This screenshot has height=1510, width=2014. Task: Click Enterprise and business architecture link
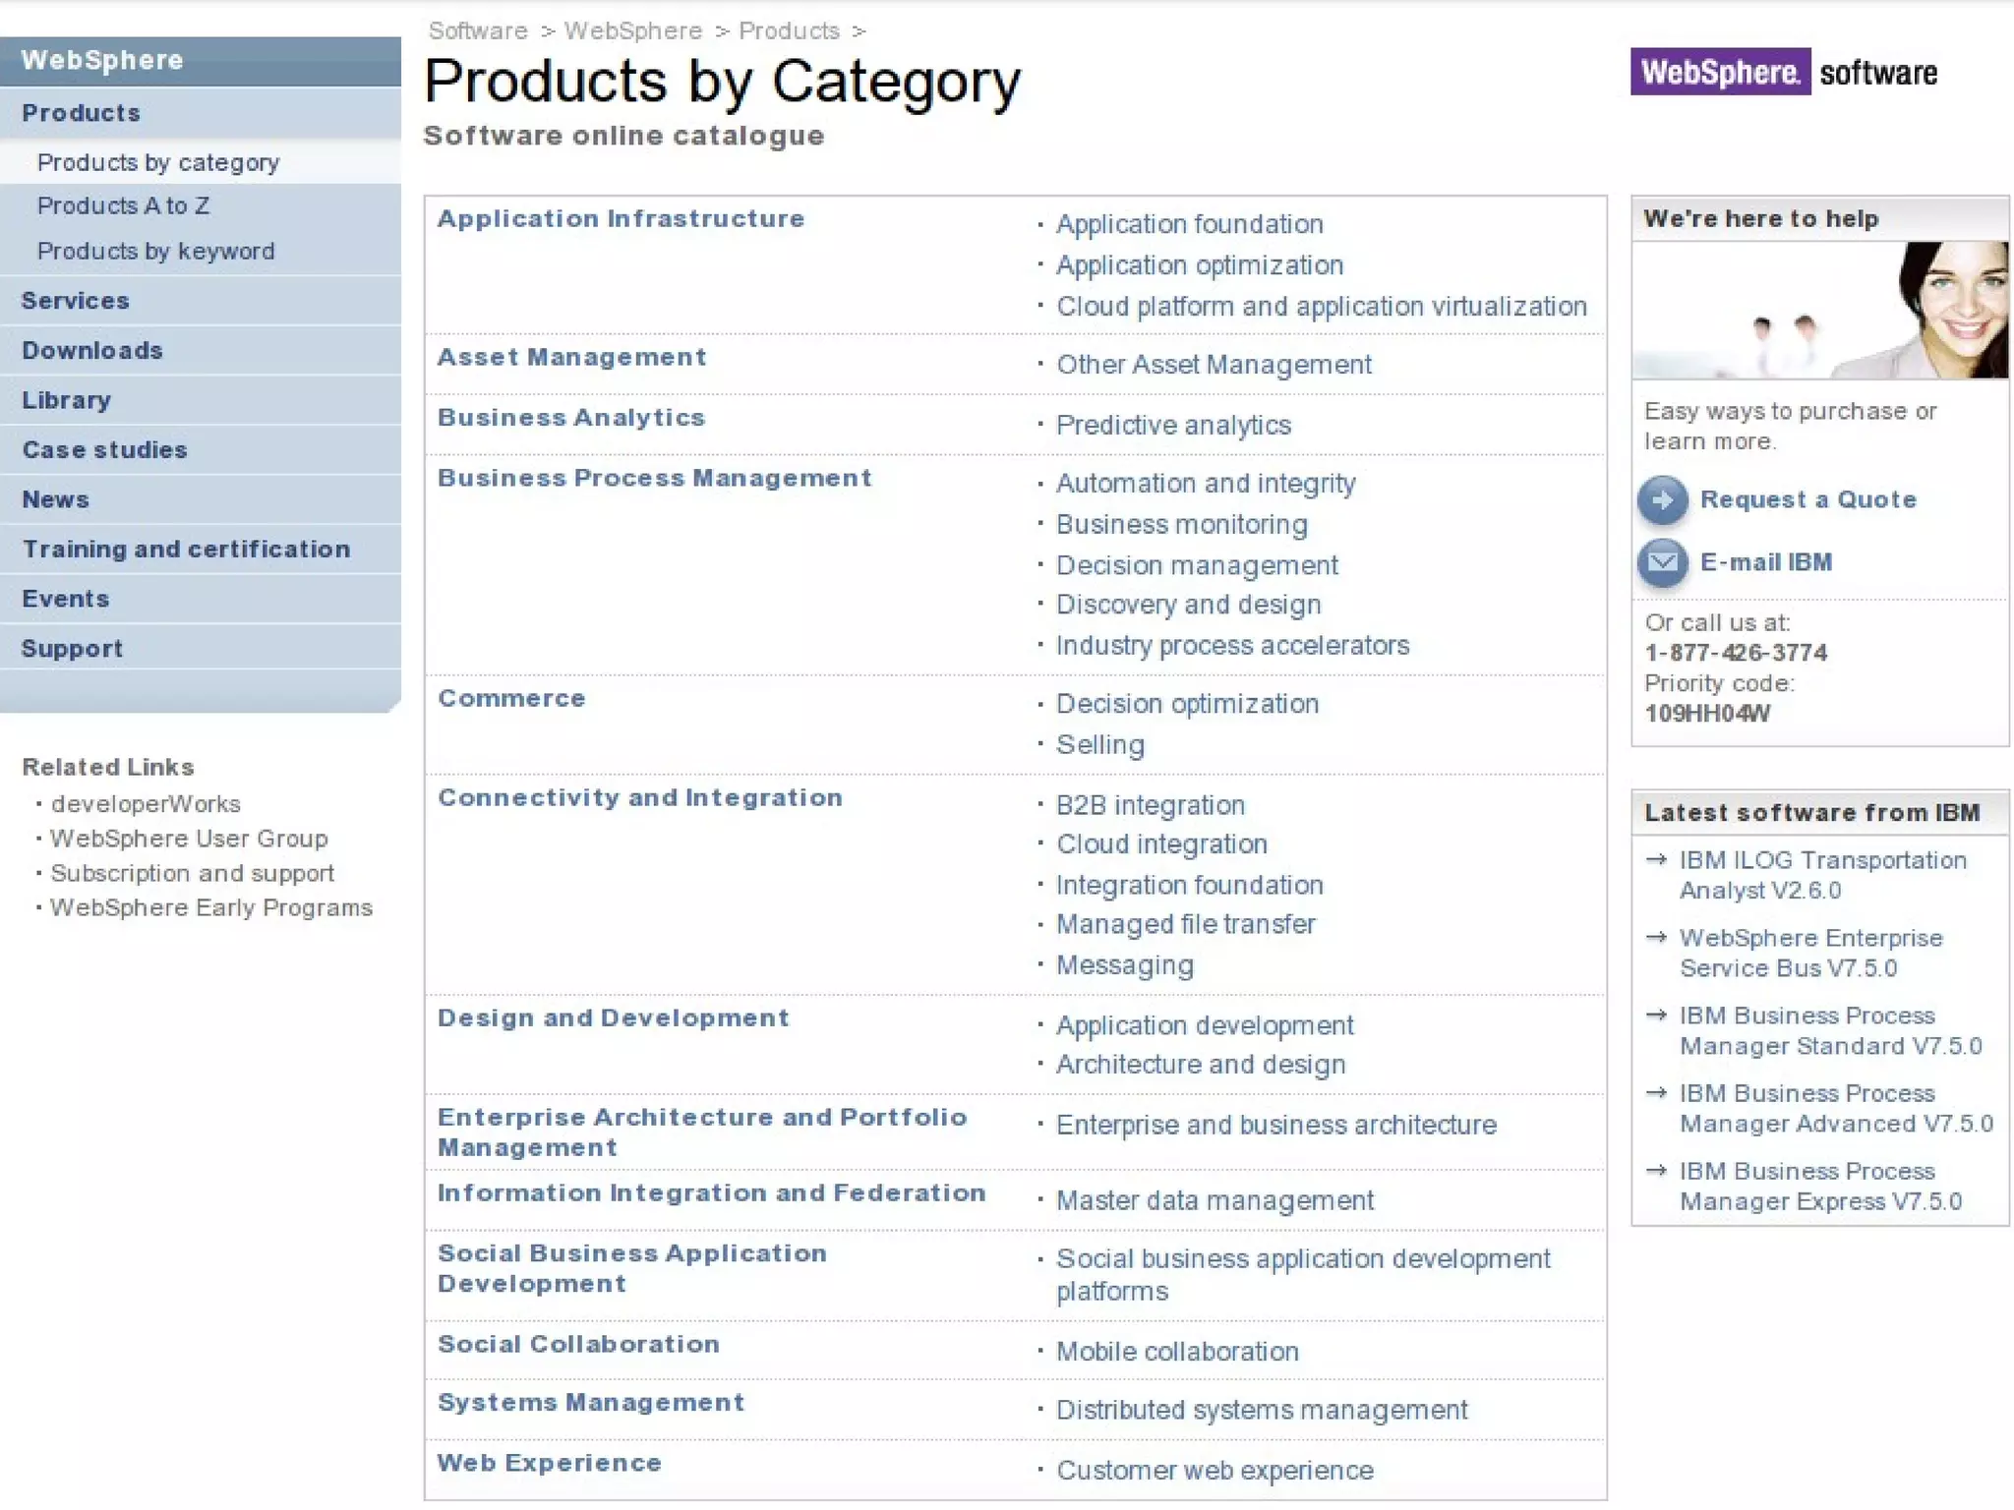coord(1275,1125)
